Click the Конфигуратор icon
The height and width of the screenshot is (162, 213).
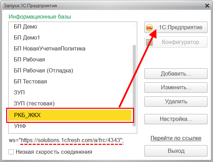[149, 42]
